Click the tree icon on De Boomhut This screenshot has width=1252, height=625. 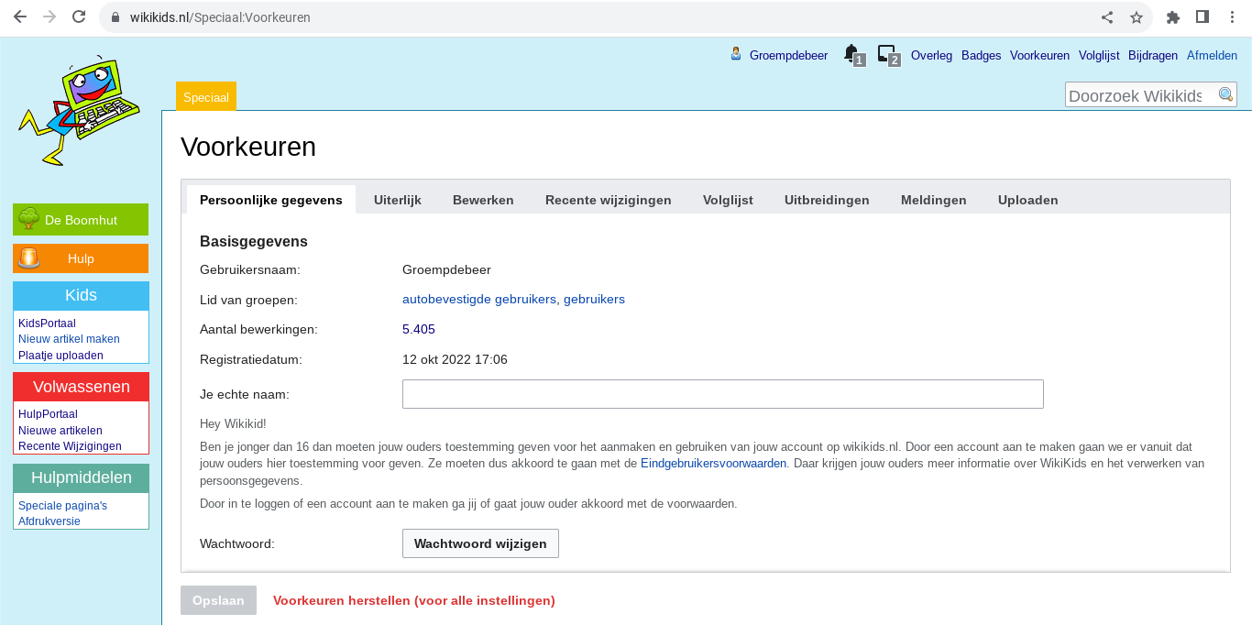click(x=28, y=219)
